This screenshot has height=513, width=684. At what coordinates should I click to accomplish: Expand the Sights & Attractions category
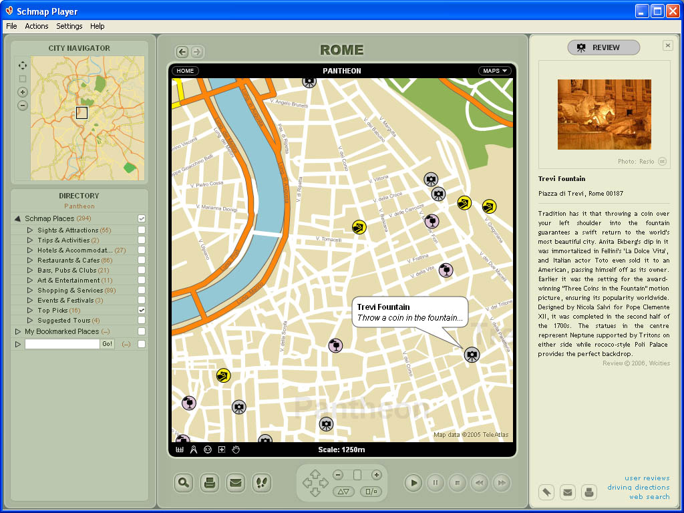click(x=30, y=230)
